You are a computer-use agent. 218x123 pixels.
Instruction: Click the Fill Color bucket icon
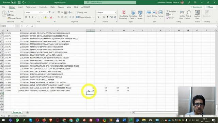pos(45,17)
